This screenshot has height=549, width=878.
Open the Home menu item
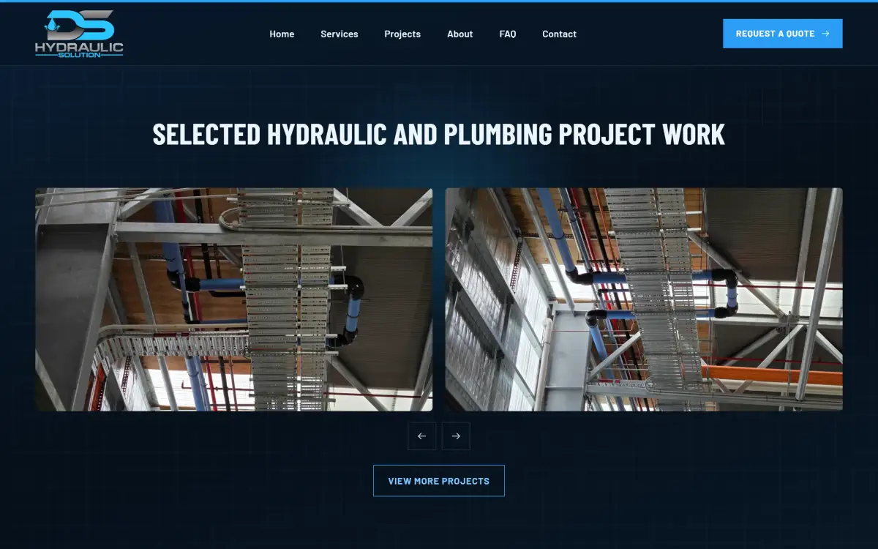282,34
